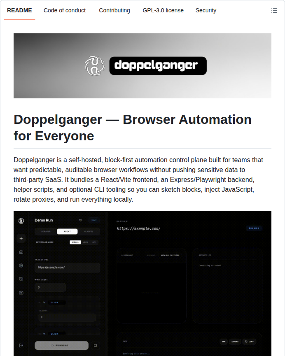Click the first CLICK block's selector field
285x356 pixels.
tap(67, 317)
